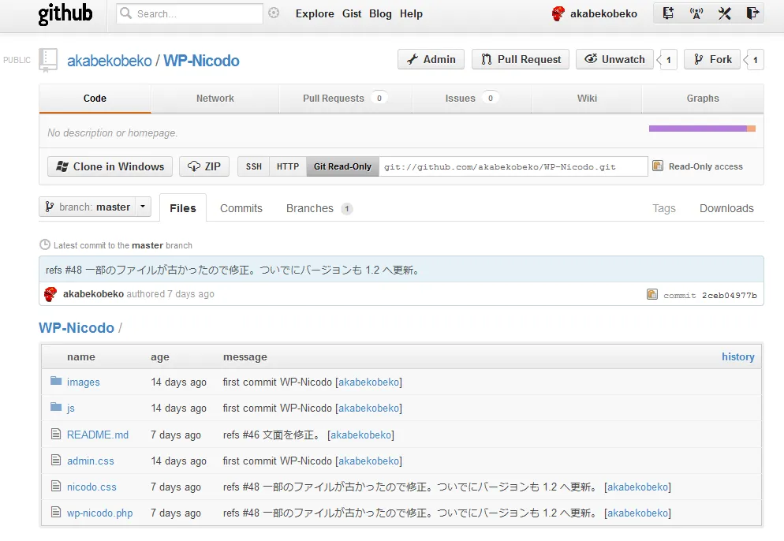
Task: Log out using the exit door icon
Action: coord(752,13)
